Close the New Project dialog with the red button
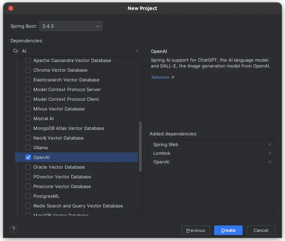The height and width of the screenshot is (241, 285). 11,8
